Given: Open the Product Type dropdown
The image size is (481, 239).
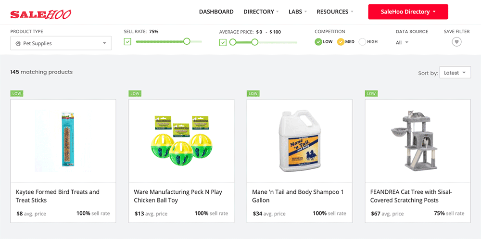Looking at the screenshot, I should point(61,43).
